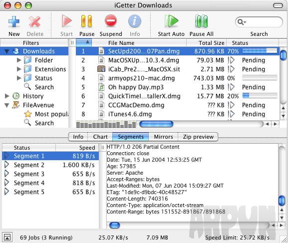The image size is (288, 243).
Task: Click the Suspend red stop icon
Action: click(111, 21)
